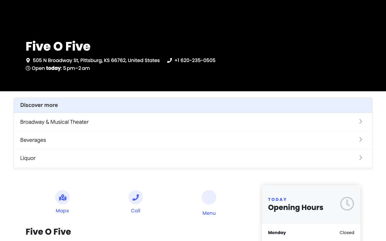
Task: Open the Beverages list entry
Action: 193,140
